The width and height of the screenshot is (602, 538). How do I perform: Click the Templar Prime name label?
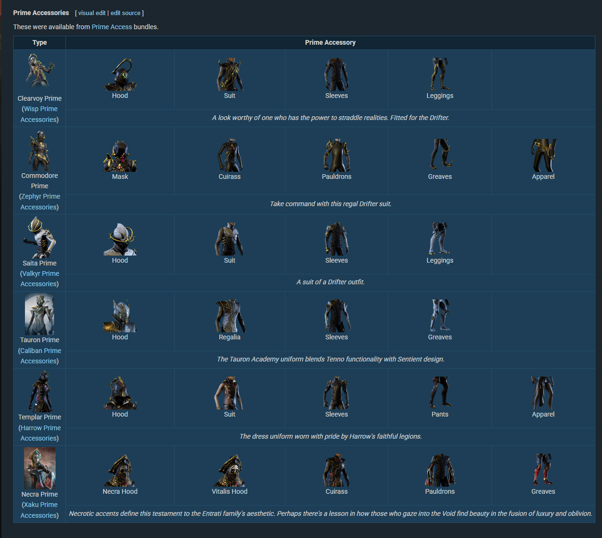(x=40, y=417)
